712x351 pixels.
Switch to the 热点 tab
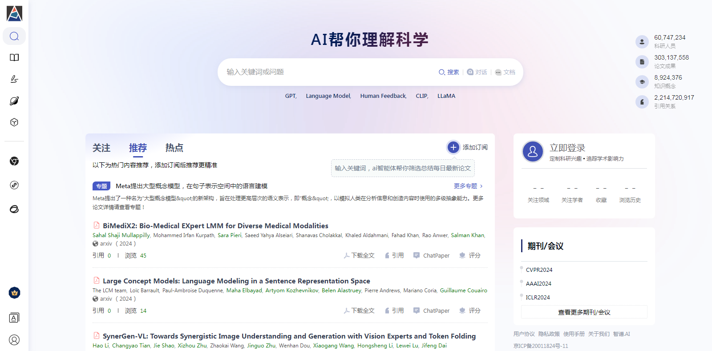[x=174, y=148]
